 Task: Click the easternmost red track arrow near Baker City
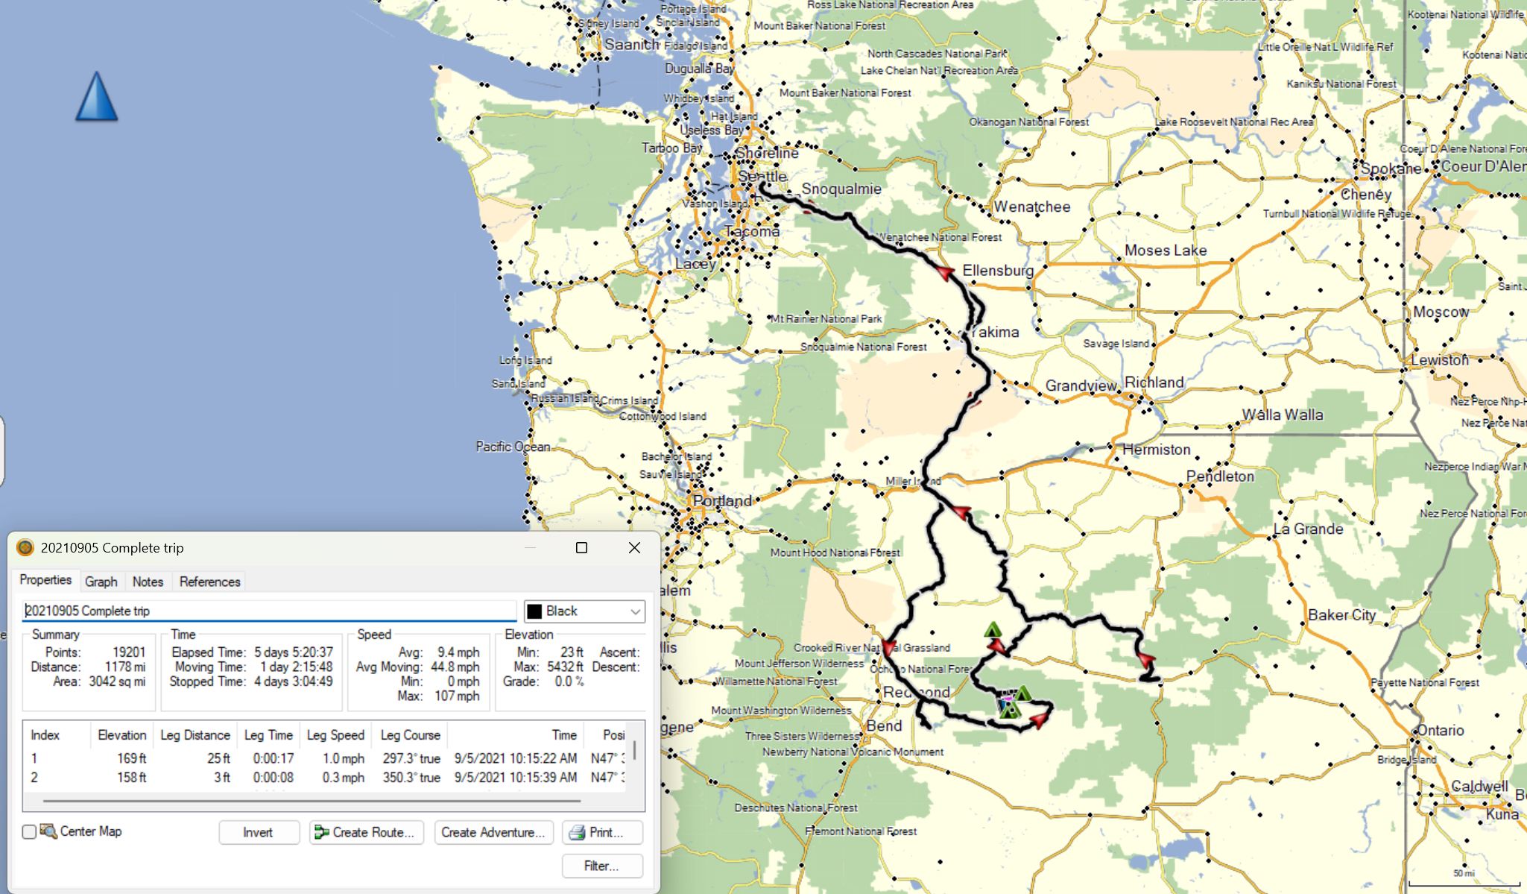pyautogui.click(x=1146, y=660)
